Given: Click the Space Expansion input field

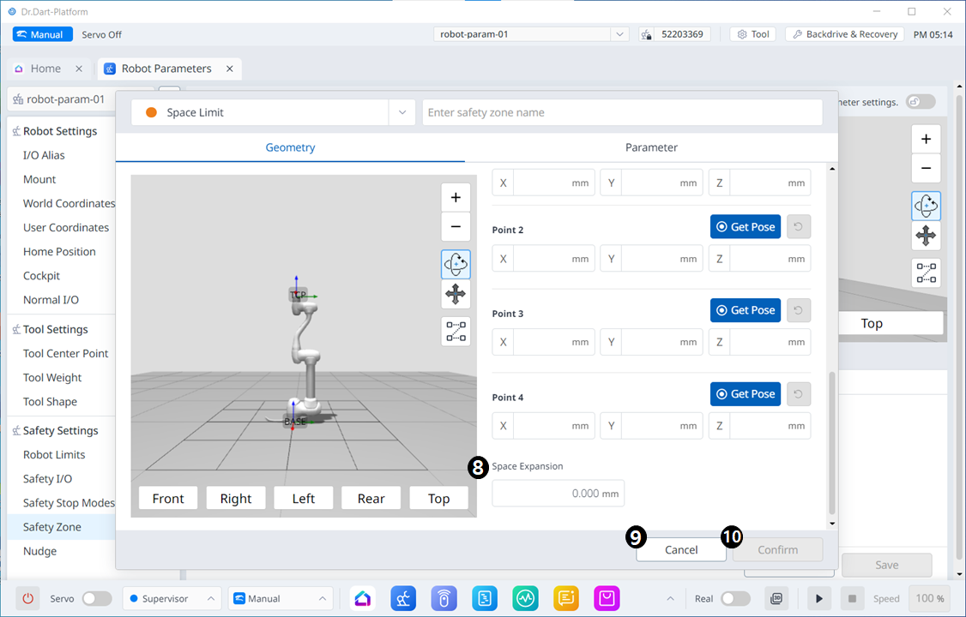Looking at the screenshot, I should (558, 494).
